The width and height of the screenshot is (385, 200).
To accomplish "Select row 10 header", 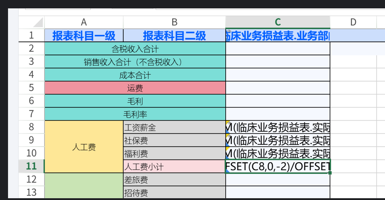I will pos(31,153).
